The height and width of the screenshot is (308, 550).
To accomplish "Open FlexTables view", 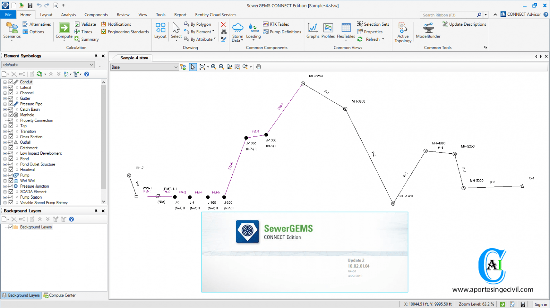I will [346, 31].
